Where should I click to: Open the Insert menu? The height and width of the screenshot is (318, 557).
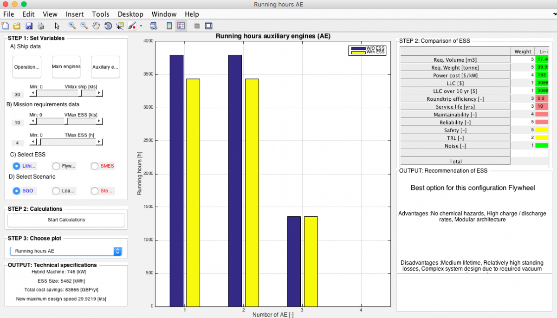pos(75,14)
